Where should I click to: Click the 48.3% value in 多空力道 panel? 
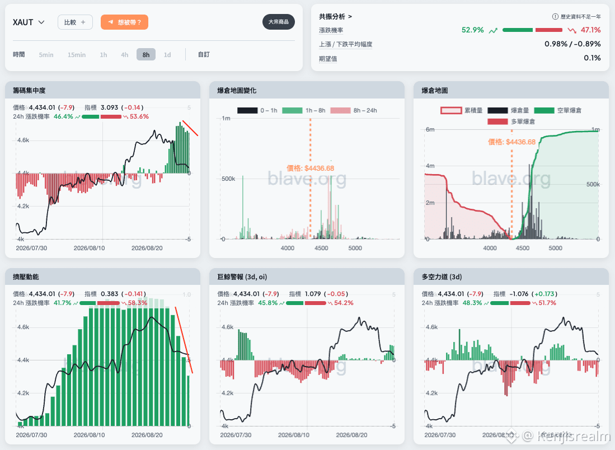point(472,303)
